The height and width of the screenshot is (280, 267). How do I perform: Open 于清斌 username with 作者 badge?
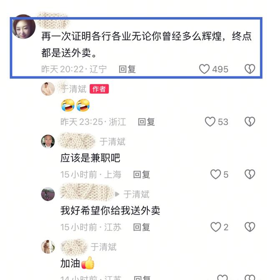coord(74,89)
